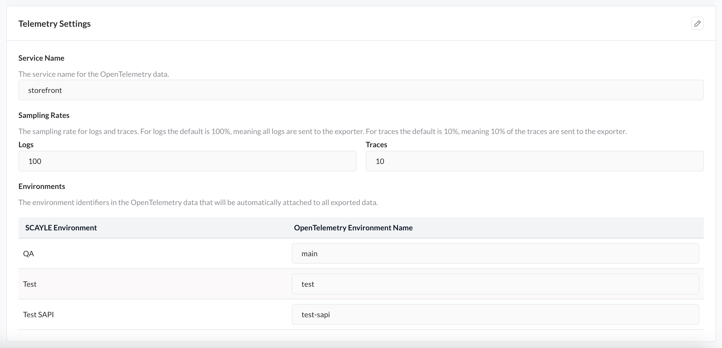
Task: Click the Sampling Rates heading
Action: tap(44, 115)
